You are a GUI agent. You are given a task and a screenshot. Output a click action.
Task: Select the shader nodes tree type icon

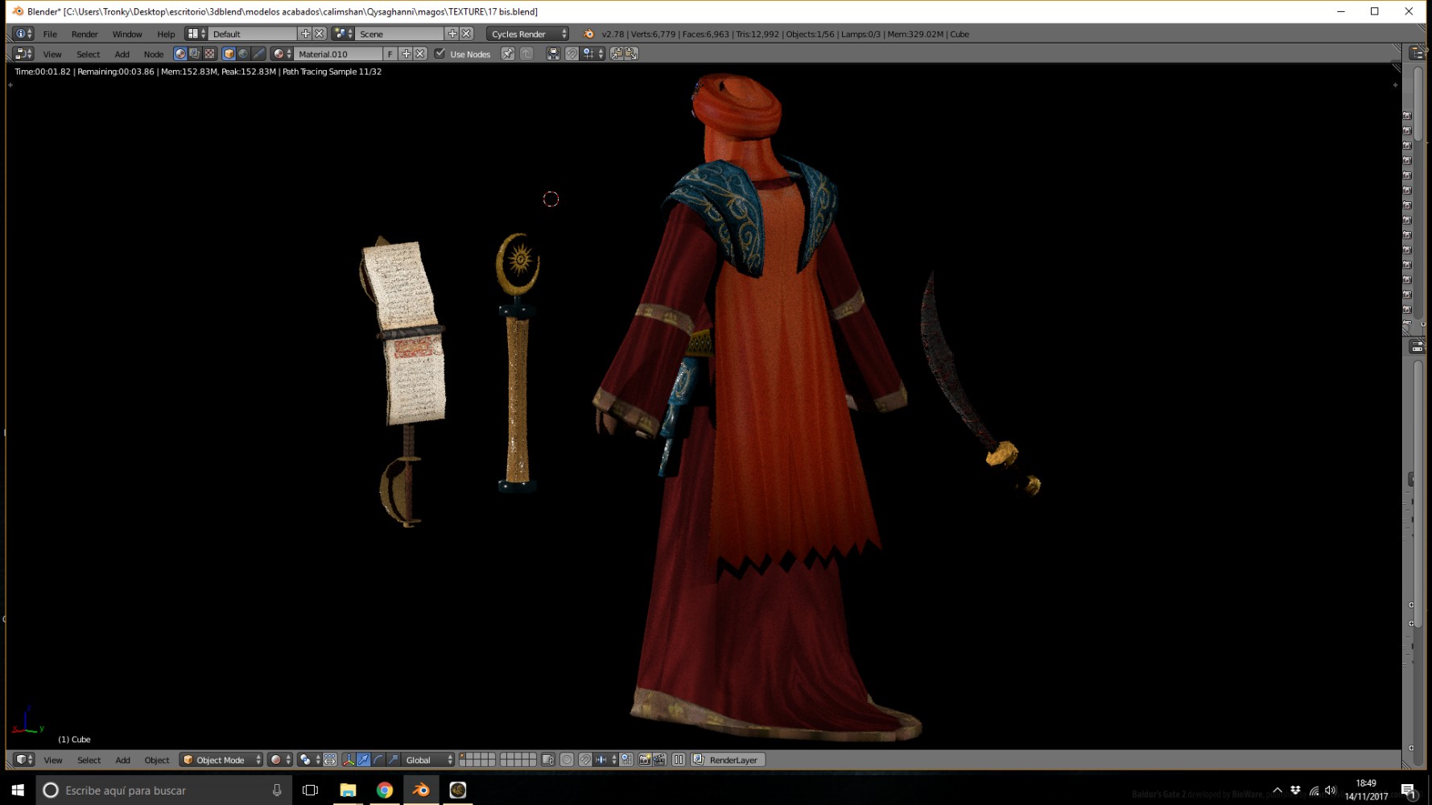click(180, 54)
